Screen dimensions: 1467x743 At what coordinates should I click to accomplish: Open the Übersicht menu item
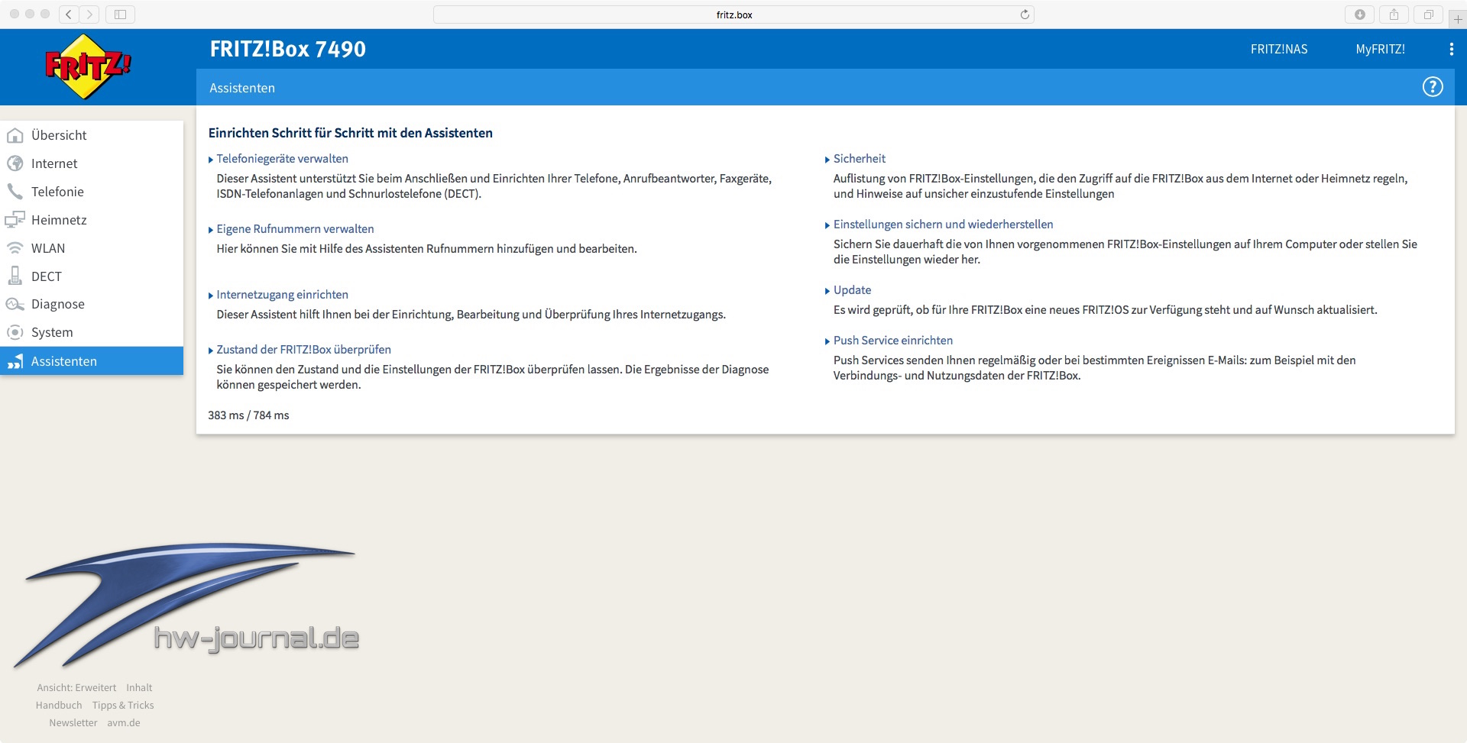point(92,135)
